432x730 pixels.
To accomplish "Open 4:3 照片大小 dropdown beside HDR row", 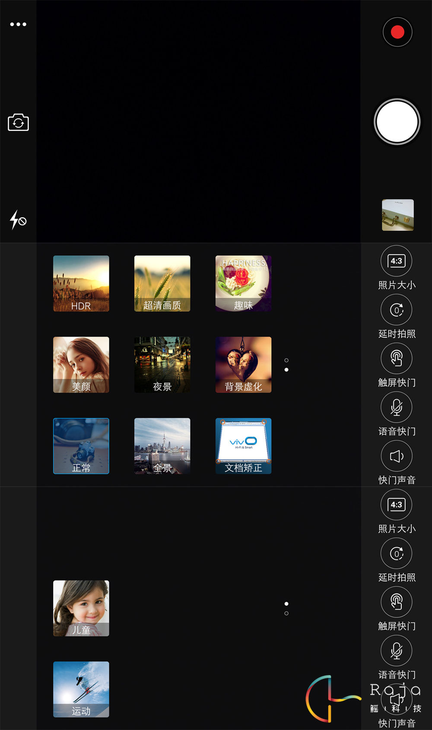I will click(397, 261).
